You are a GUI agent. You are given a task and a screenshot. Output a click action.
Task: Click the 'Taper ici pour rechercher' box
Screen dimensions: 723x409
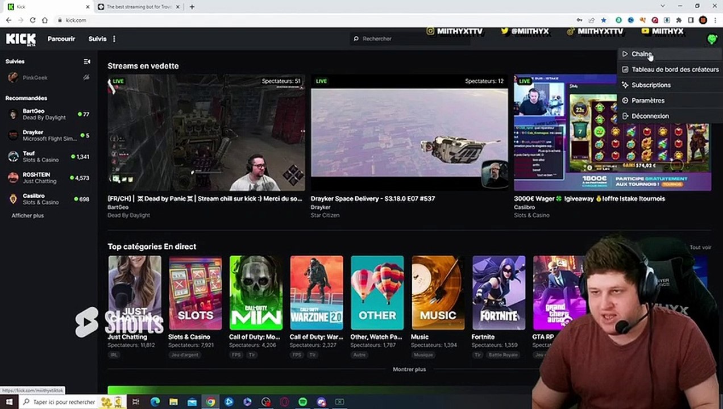65,402
